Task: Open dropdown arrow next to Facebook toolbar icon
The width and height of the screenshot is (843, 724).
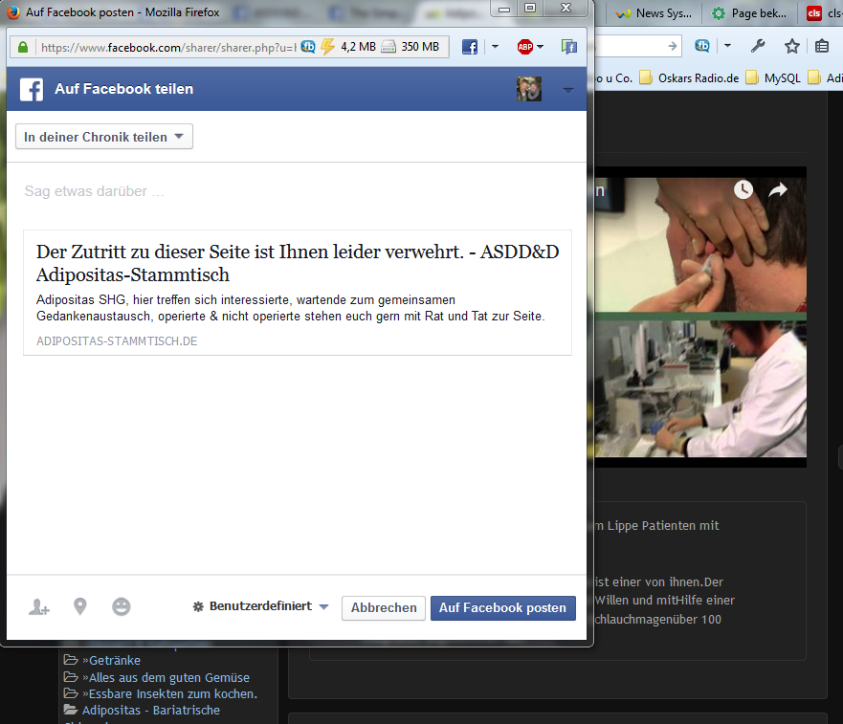Action: 495,47
